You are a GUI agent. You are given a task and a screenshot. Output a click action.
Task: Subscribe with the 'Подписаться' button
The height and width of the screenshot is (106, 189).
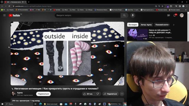(43, 94)
